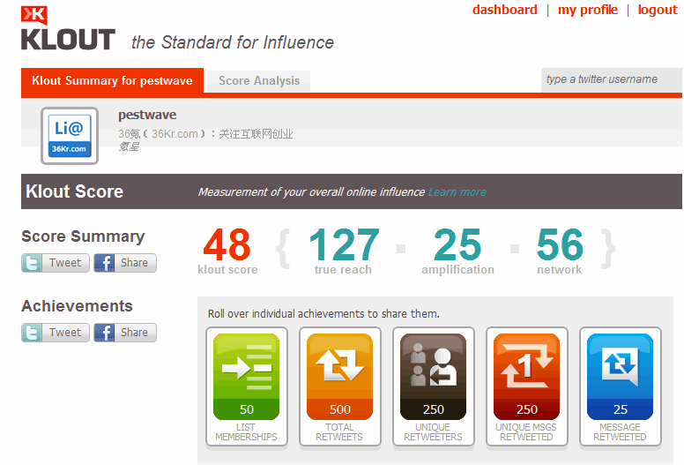Click the logout link
This screenshot has height=465, width=684.
658,10
